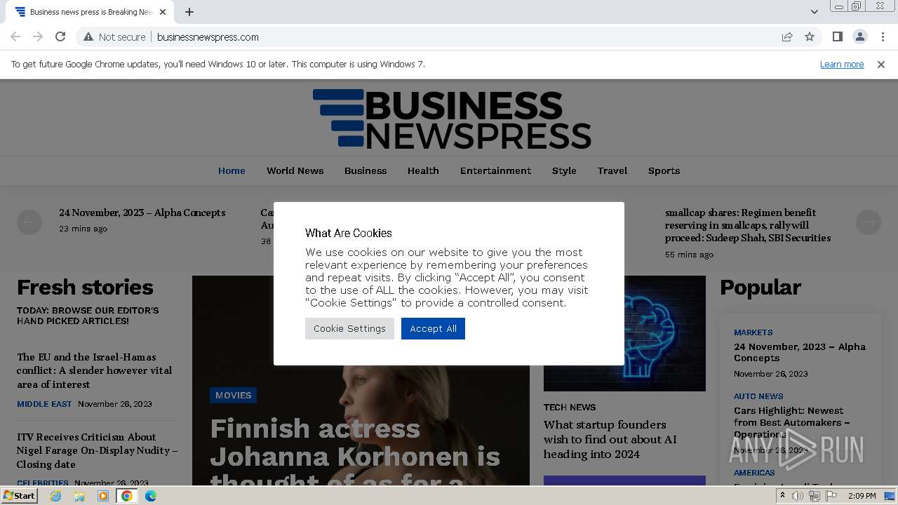Screen dimensions: 898x505
Task: Dismiss the Chrome update notification bar
Action: point(881,64)
